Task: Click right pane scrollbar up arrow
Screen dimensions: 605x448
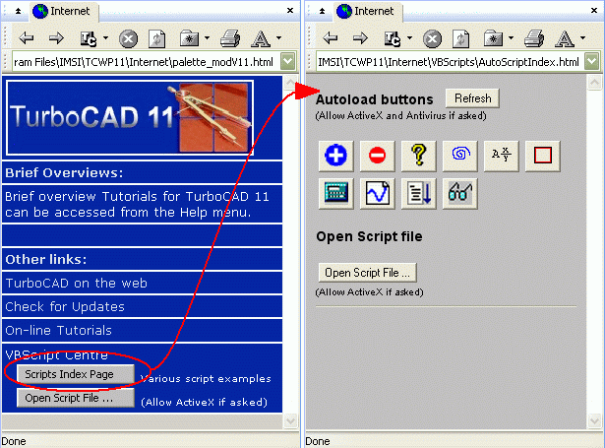Action: tap(594, 83)
